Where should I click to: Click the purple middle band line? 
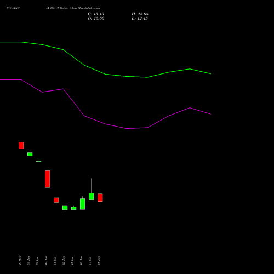coord(105,124)
